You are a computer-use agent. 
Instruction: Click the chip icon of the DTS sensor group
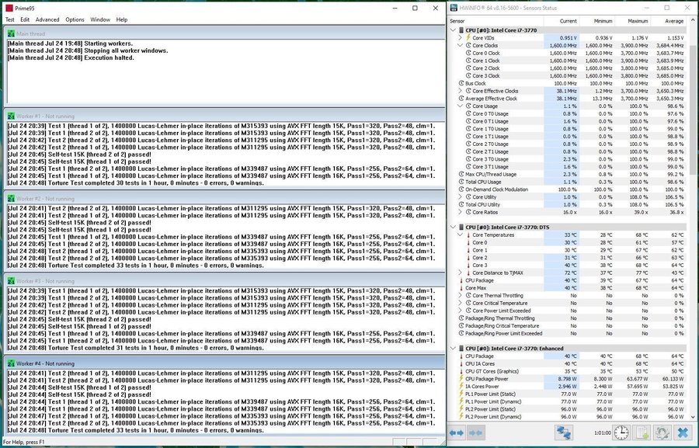461,227
